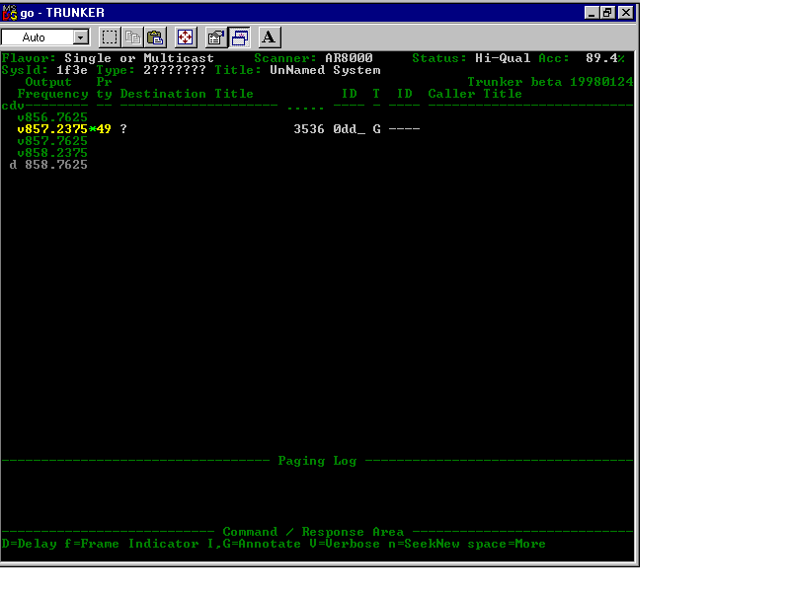Screen dimensions: 790x592
Task: Switch to full screen mode icon
Action: click(186, 37)
